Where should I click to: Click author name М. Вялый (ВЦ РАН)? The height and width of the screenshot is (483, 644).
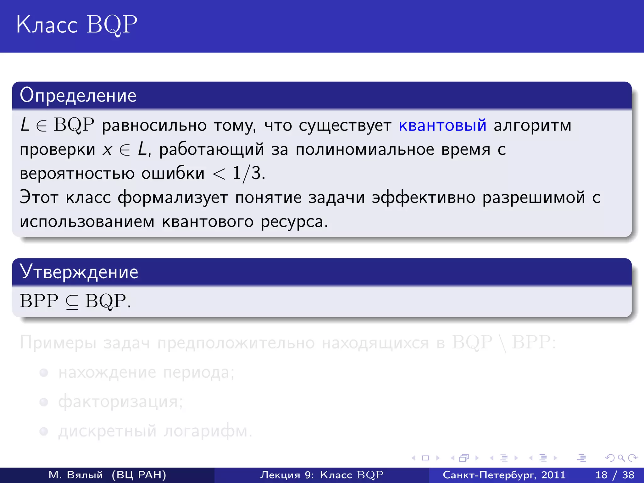click(107, 475)
